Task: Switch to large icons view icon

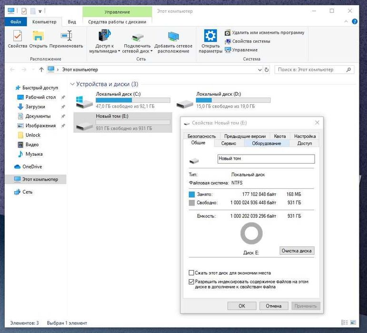Action: (353, 323)
